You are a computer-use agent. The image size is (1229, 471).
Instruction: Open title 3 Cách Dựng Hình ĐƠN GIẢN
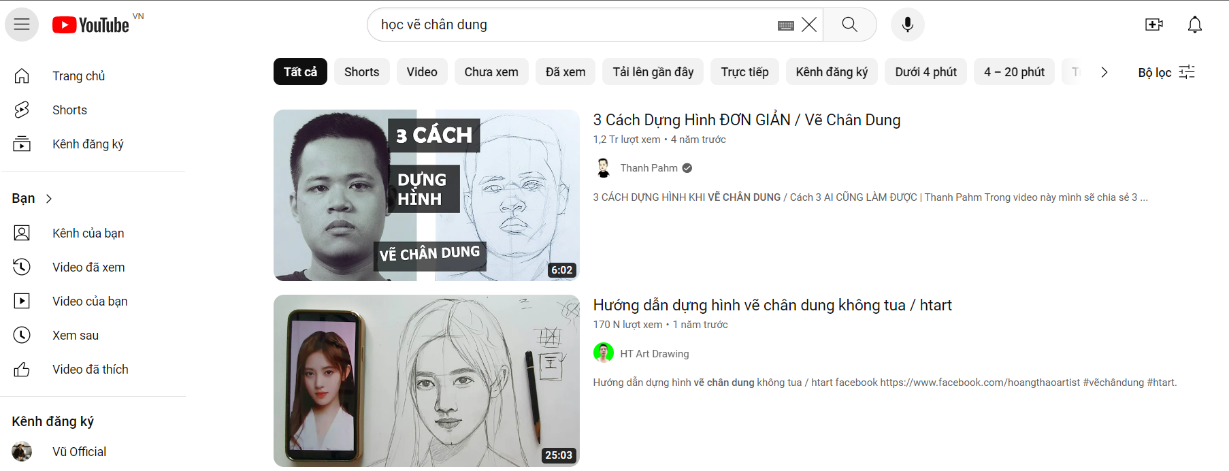(x=747, y=120)
